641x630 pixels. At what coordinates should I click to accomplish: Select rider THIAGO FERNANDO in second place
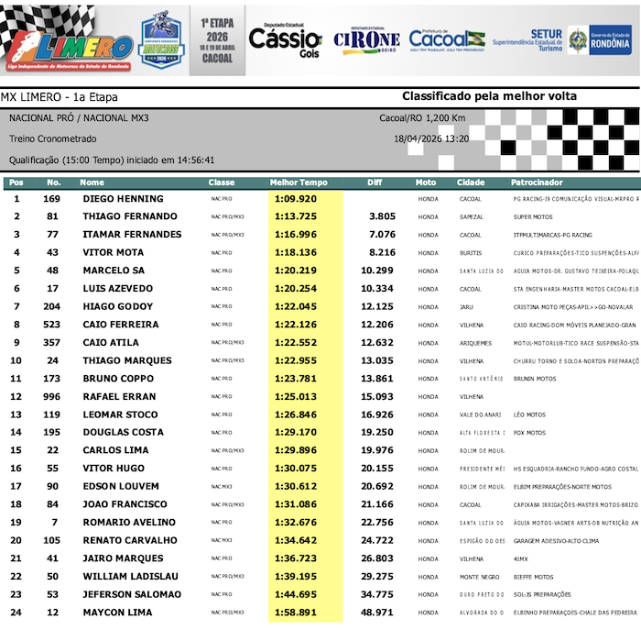click(130, 216)
